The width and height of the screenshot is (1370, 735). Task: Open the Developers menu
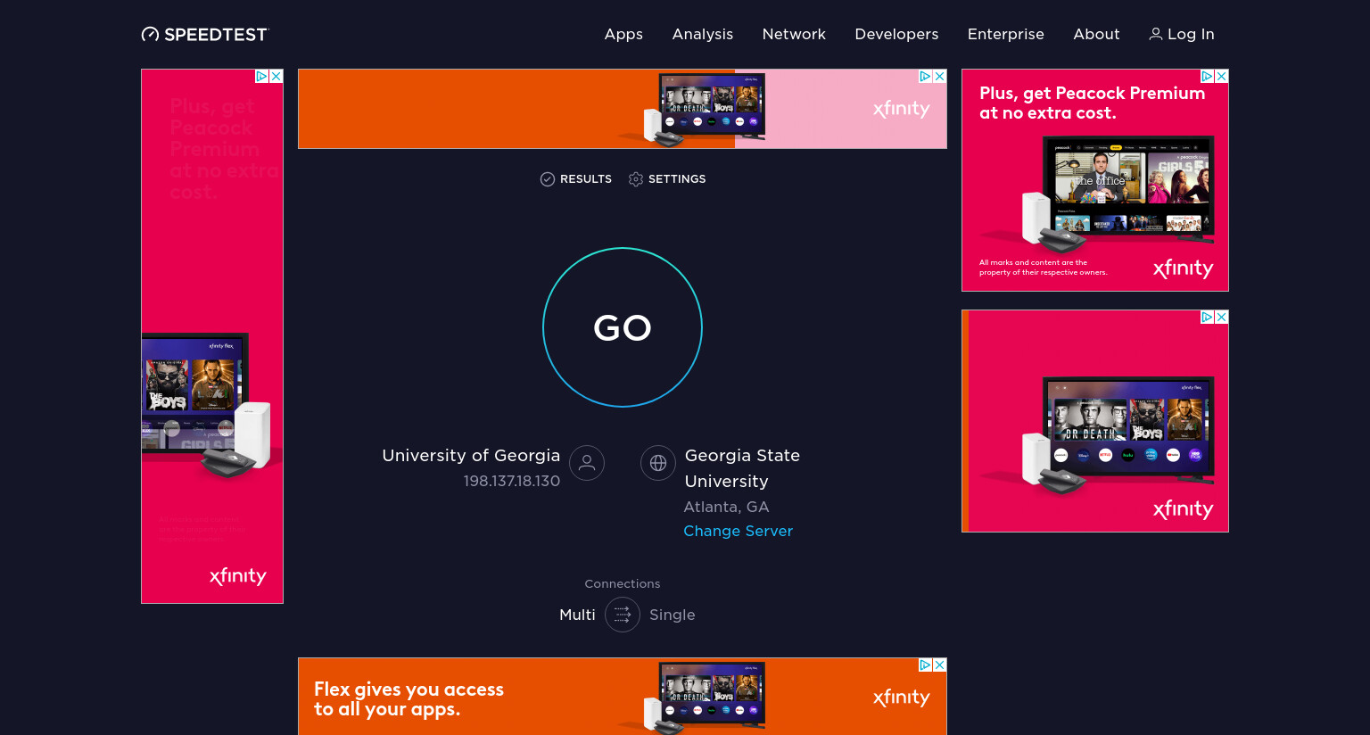point(896,34)
